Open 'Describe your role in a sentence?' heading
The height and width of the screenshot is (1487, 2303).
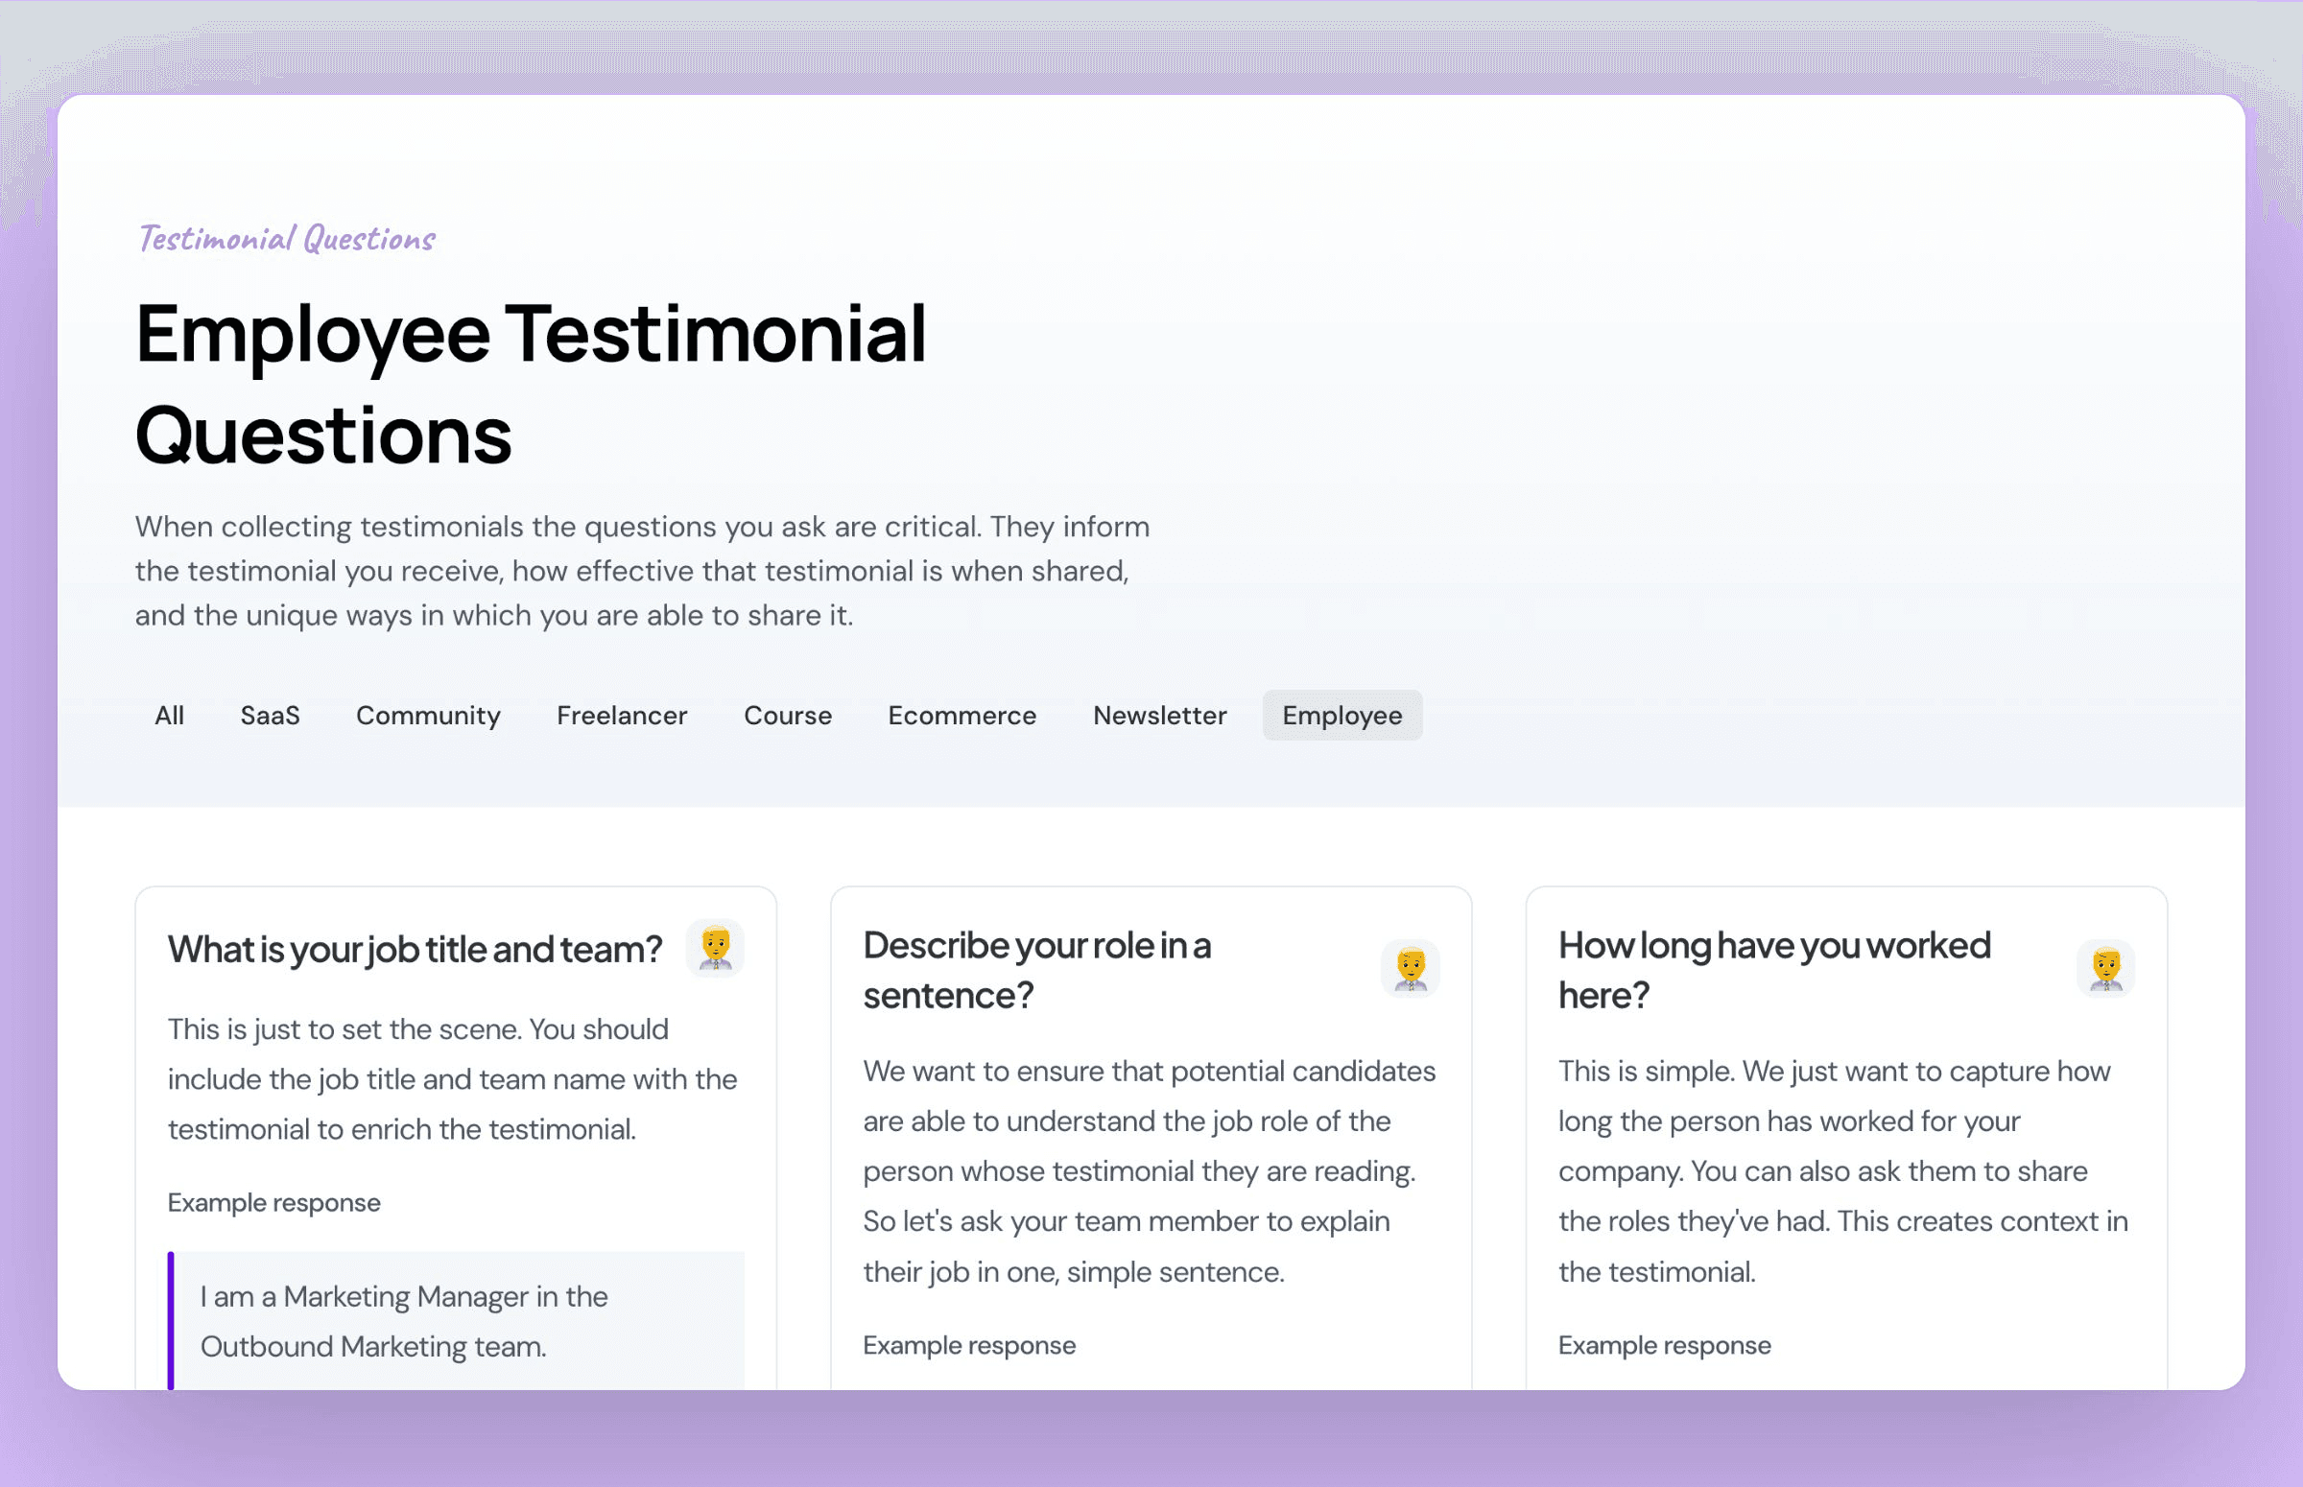pos(1036,970)
